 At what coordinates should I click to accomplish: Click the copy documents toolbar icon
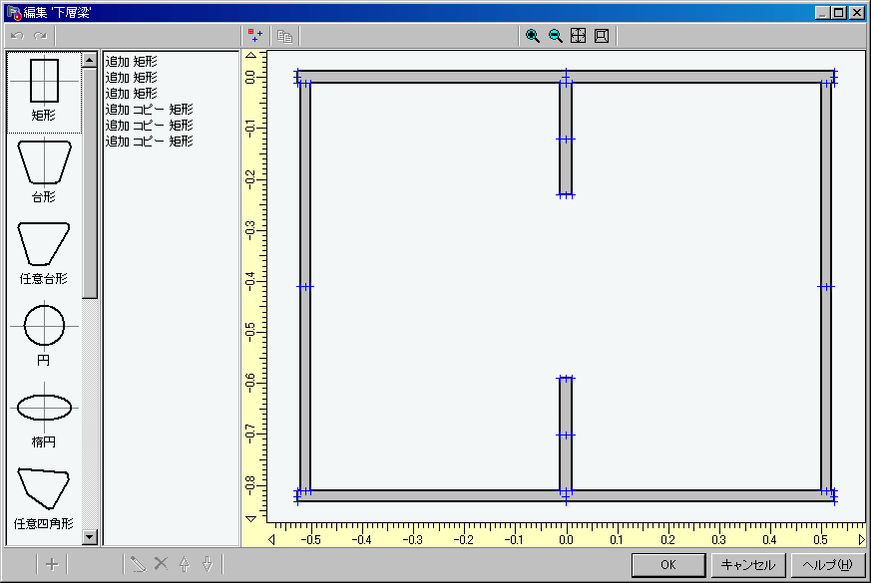coord(284,36)
